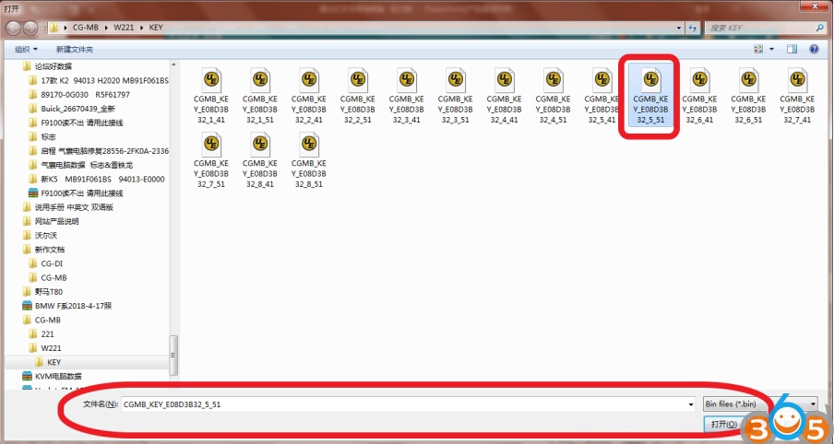Expand the file name history dropdown
This screenshot has height=444, width=834.
tap(691, 403)
